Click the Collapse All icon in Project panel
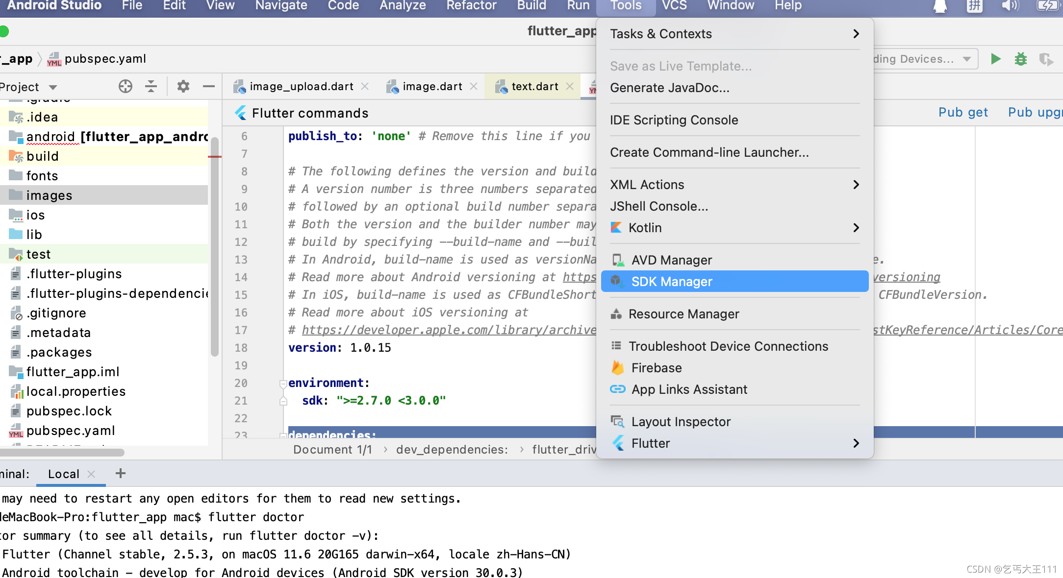 [151, 87]
